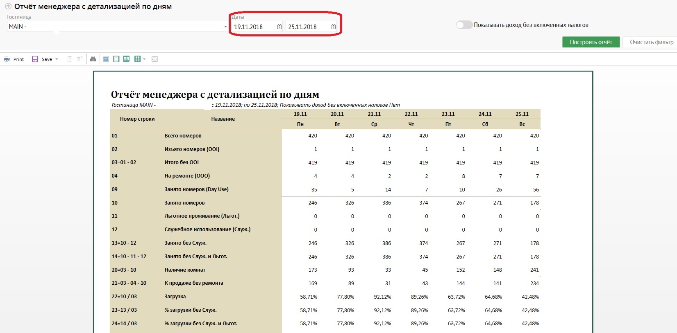Click the 'Очистить фильтр' button

coord(651,42)
